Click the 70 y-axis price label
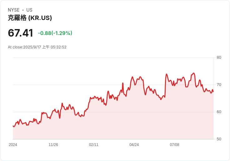Viewport: 230px width, 161px height. [219, 85]
